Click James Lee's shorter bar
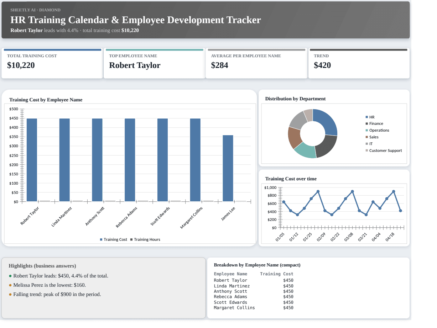Viewport: 437px width, 328px height. click(228, 168)
